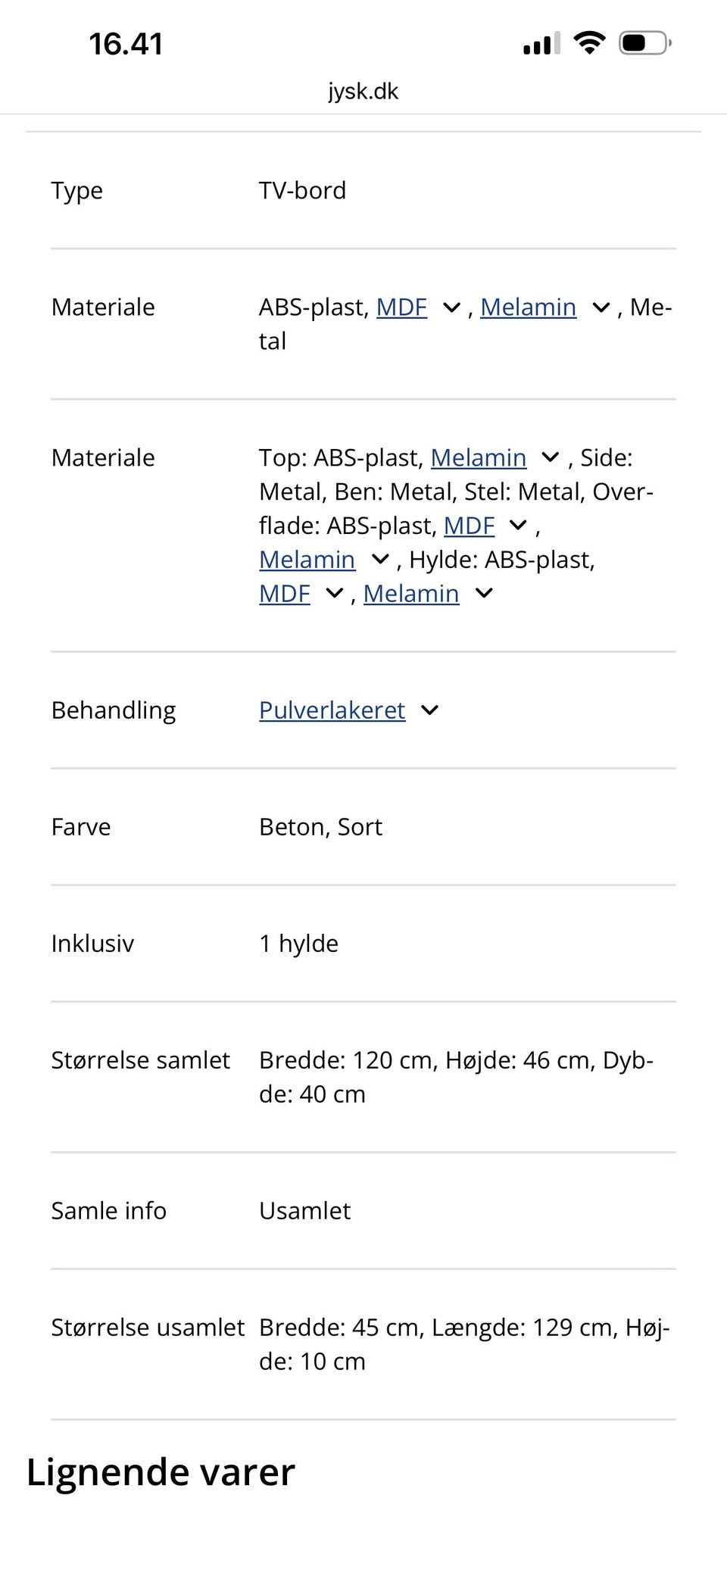Expand the Melamin chevron after Top: ABS-plast
Screen dimensions: 727x1573
click(550, 457)
